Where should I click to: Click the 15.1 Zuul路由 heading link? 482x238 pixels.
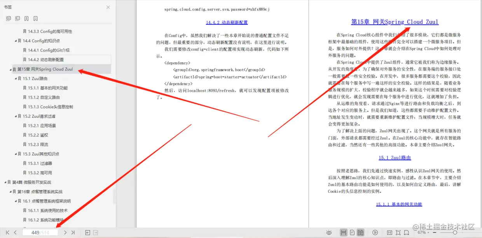pyautogui.click(x=395, y=158)
